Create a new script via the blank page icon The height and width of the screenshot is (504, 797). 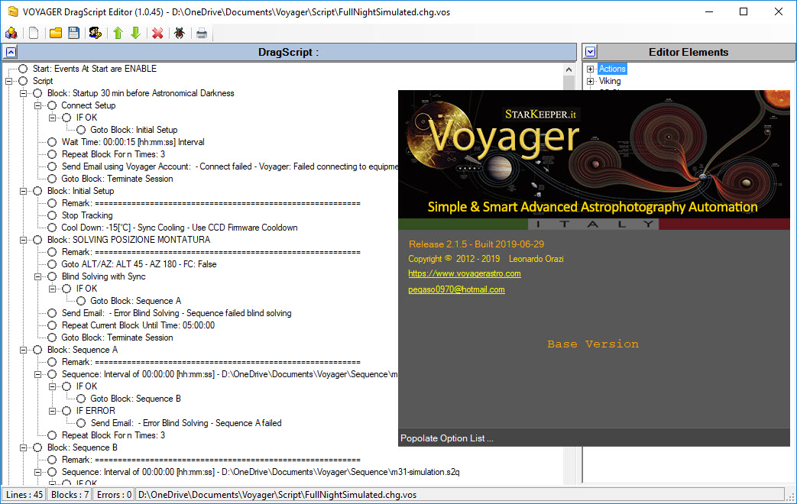pos(32,33)
